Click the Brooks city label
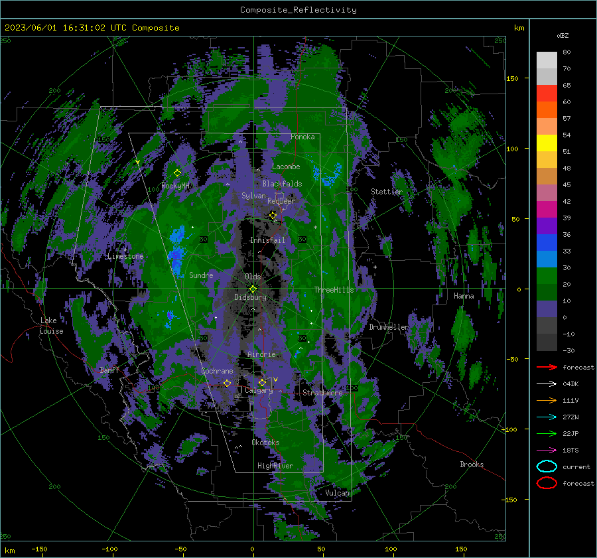Image resolution: width=597 pixels, height=558 pixels. (472, 464)
